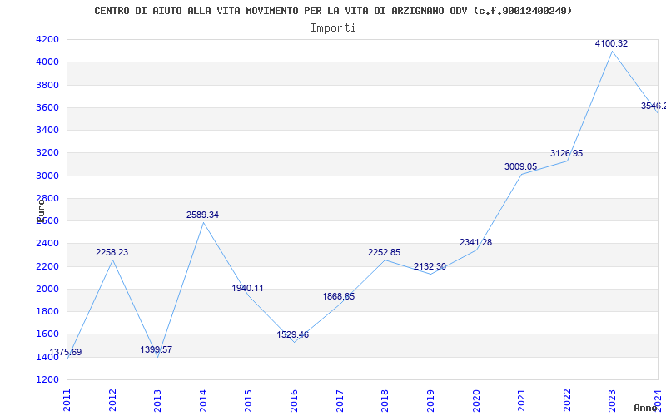This screenshot has height=416, width=666.
Task: Click the y-axis value 1400
Action: click(47, 357)
